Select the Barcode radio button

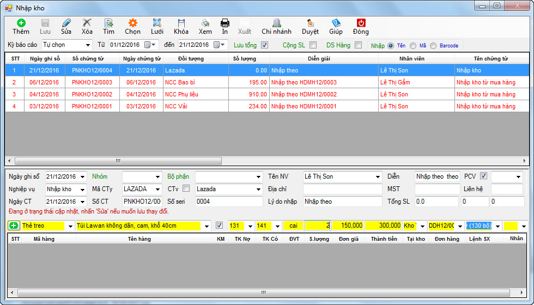[433, 46]
